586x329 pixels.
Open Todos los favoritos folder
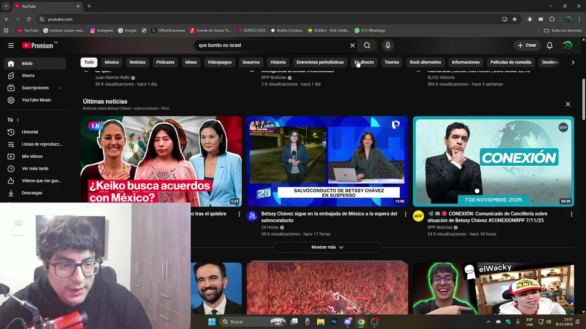click(563, 31)
